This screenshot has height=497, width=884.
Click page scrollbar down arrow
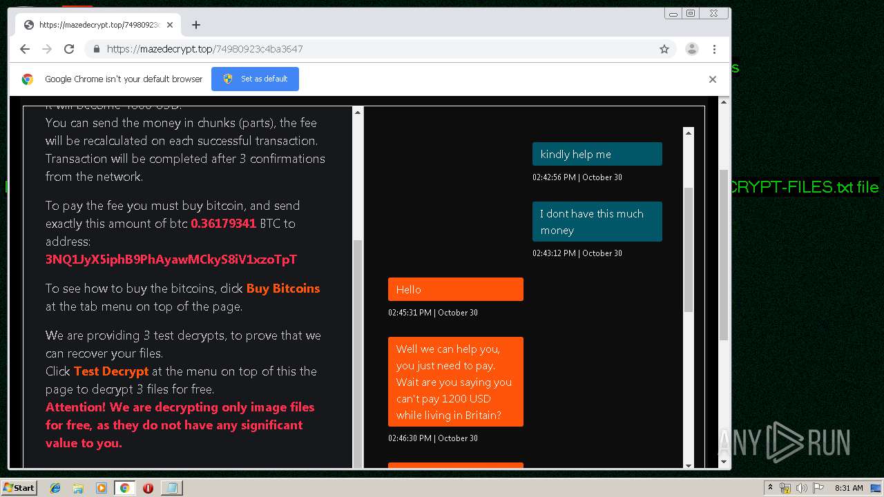[x=724, y=461]
